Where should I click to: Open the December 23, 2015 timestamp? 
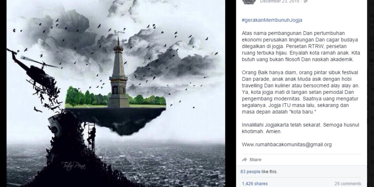tap(280, 1)
